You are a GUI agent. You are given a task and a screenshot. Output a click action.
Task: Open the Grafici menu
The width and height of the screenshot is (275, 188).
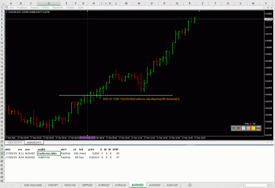coord(45,7)
